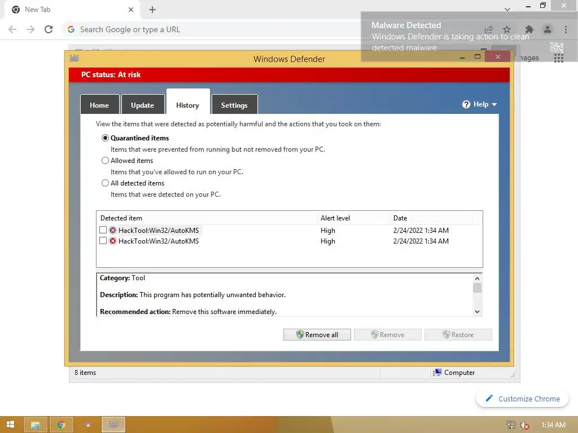Click the muted volume tray icon
578x433 pixels.
tap(524, 425)
